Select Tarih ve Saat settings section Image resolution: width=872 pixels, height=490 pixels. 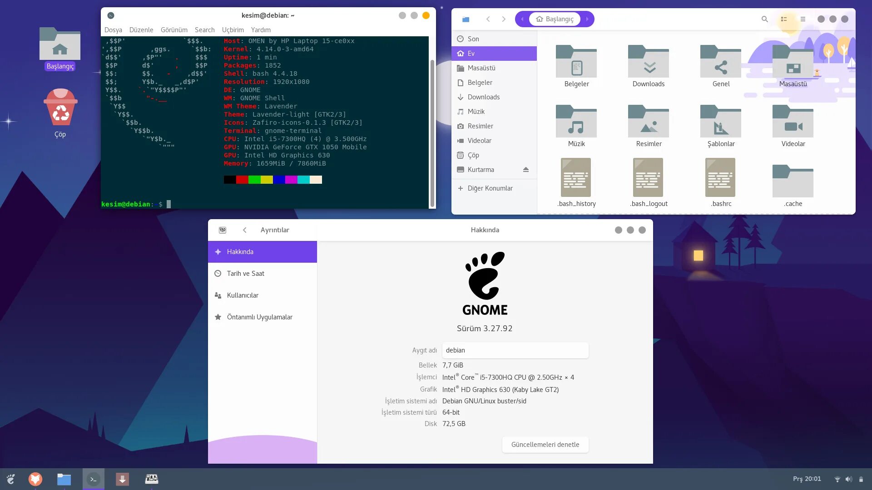pyautogui.click(x=246, y=274)
